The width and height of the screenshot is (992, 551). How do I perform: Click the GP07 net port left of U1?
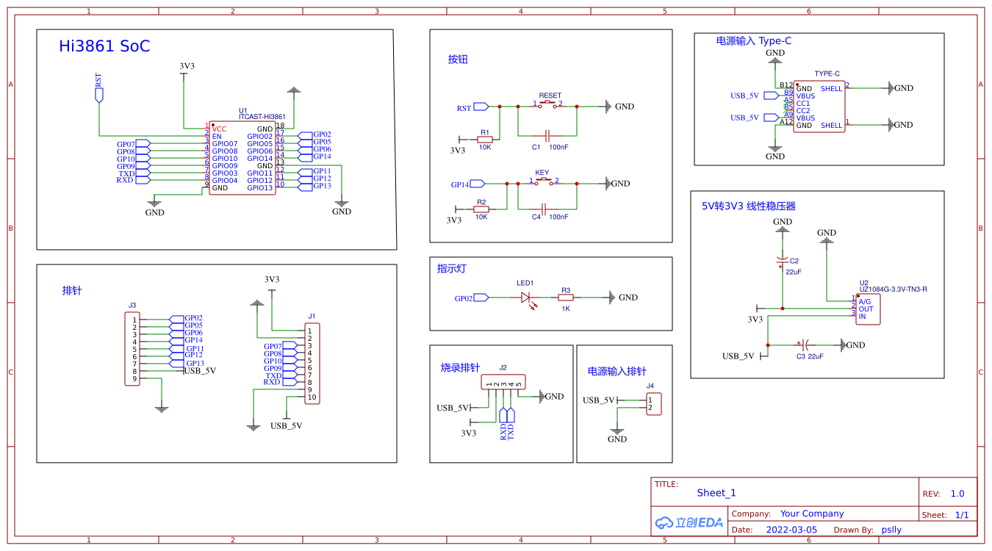pyautogui.click(x=134, y=143)
